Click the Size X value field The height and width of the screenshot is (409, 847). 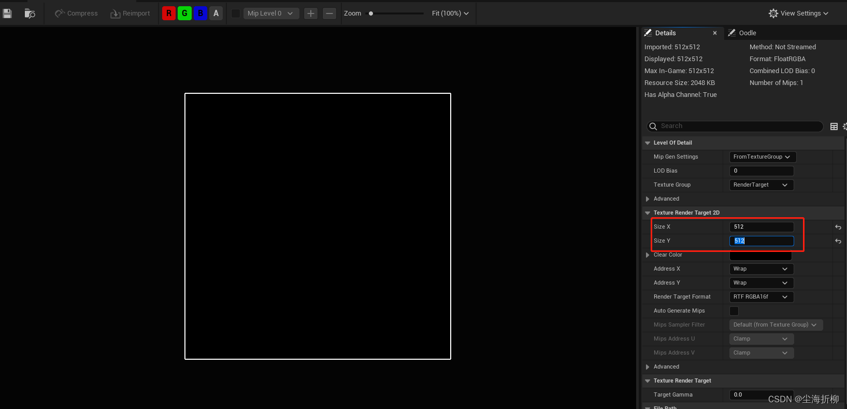tap(762, 227)
